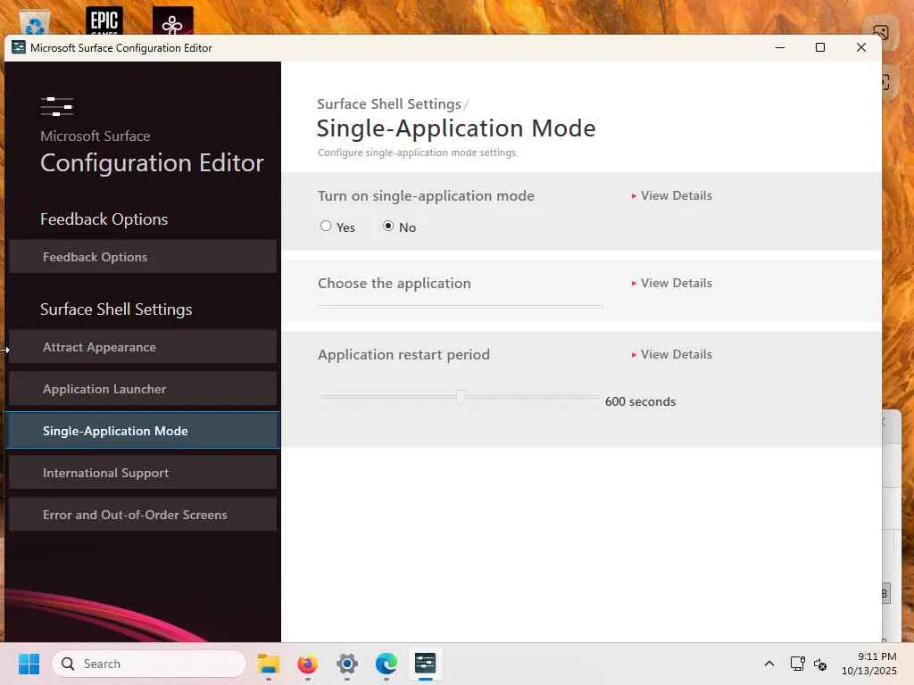Expand View Details for Application restart period
This screenshot has height=685, width=914.
pos(671,355)
